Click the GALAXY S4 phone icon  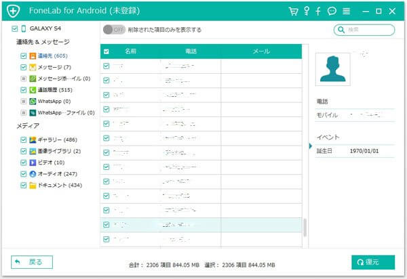(x=23, y=28)
